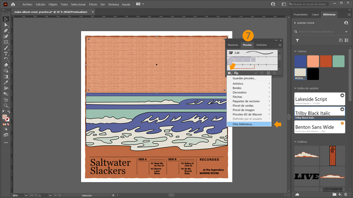
Task: Switch to the Capas tab
Action: coord(315,15)
